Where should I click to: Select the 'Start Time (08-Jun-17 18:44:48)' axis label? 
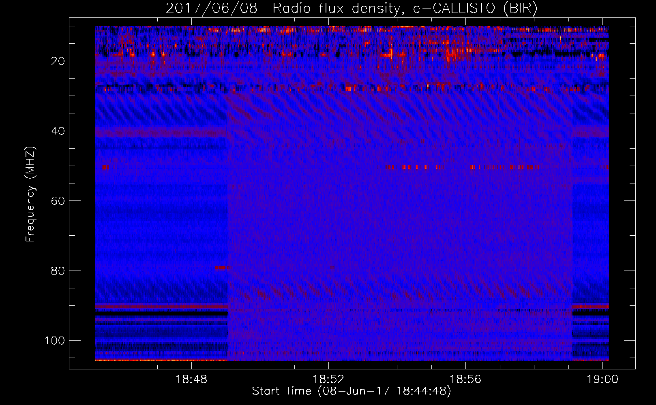coord(352,391)
